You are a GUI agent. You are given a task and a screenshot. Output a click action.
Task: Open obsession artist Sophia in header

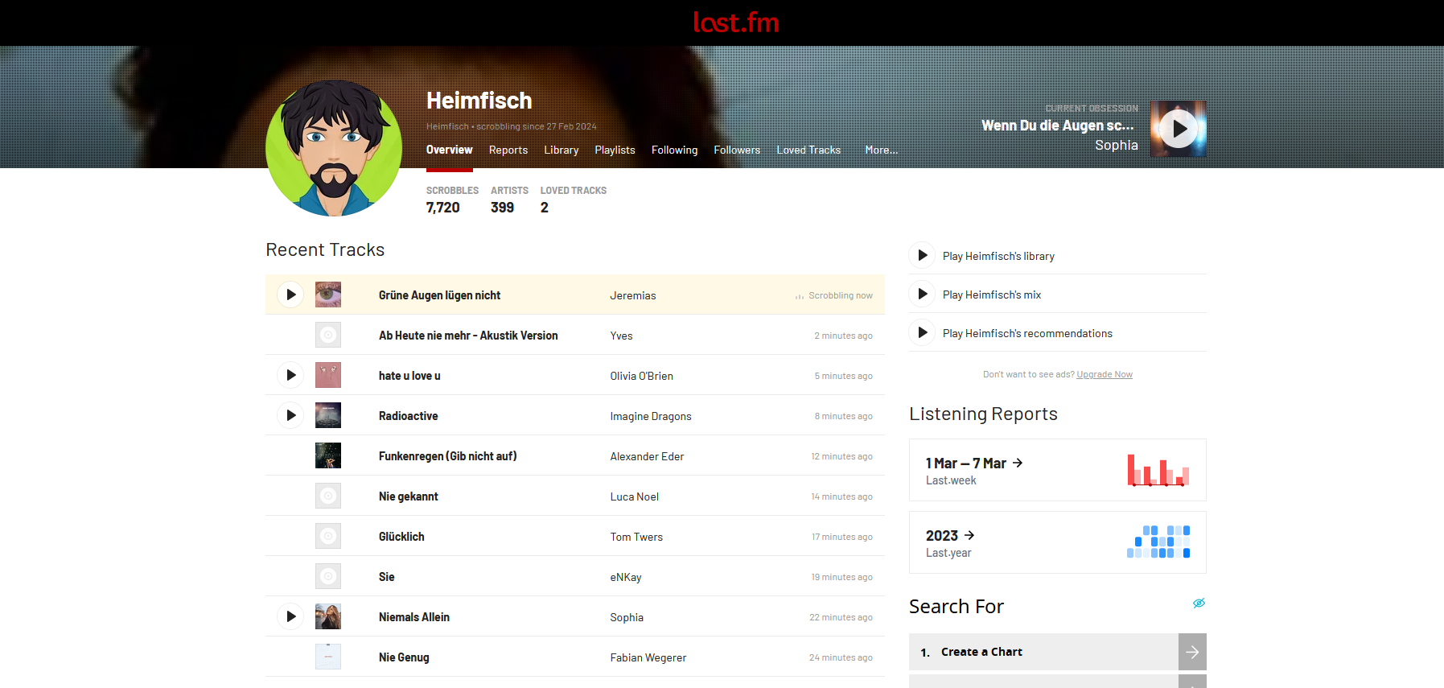coord(1117,145)
